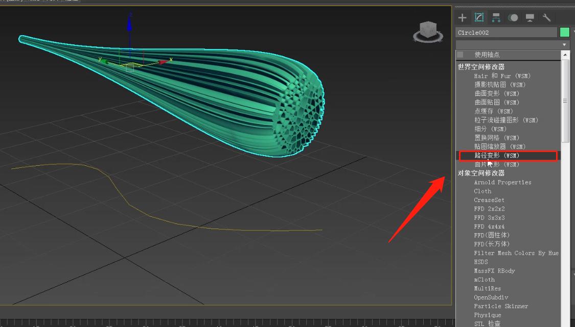Open the Hierarchy panel icon
The height and width of the screenshot is (327, 575).
[x=496, y=18]
